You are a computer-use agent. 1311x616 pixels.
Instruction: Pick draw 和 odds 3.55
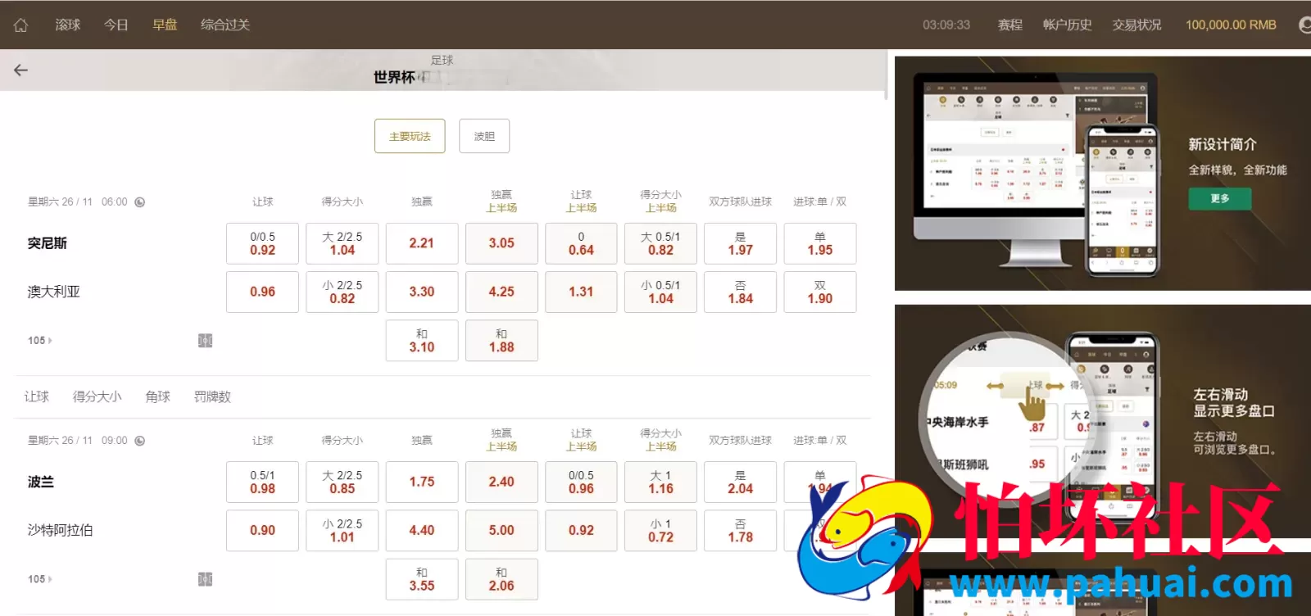[x=422, y=579]
